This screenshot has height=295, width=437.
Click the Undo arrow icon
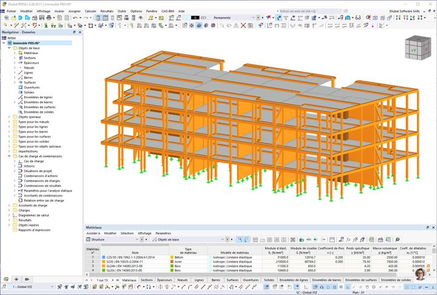point(75,18)
